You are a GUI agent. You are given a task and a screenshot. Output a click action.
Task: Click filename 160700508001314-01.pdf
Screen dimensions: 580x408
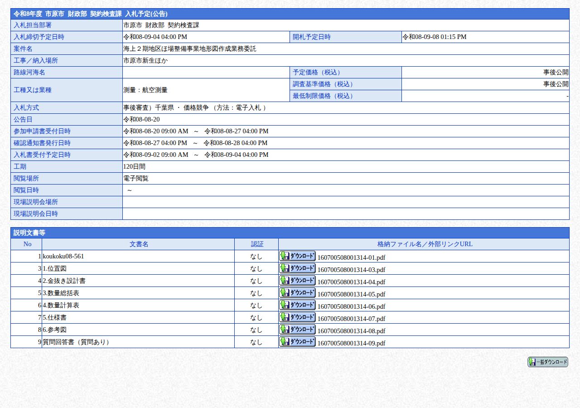[x=351, y=257]
